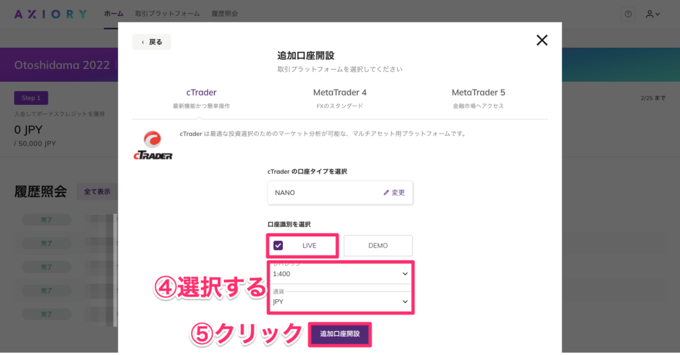Click the 追加口座開設 submit button

point(340,334)
